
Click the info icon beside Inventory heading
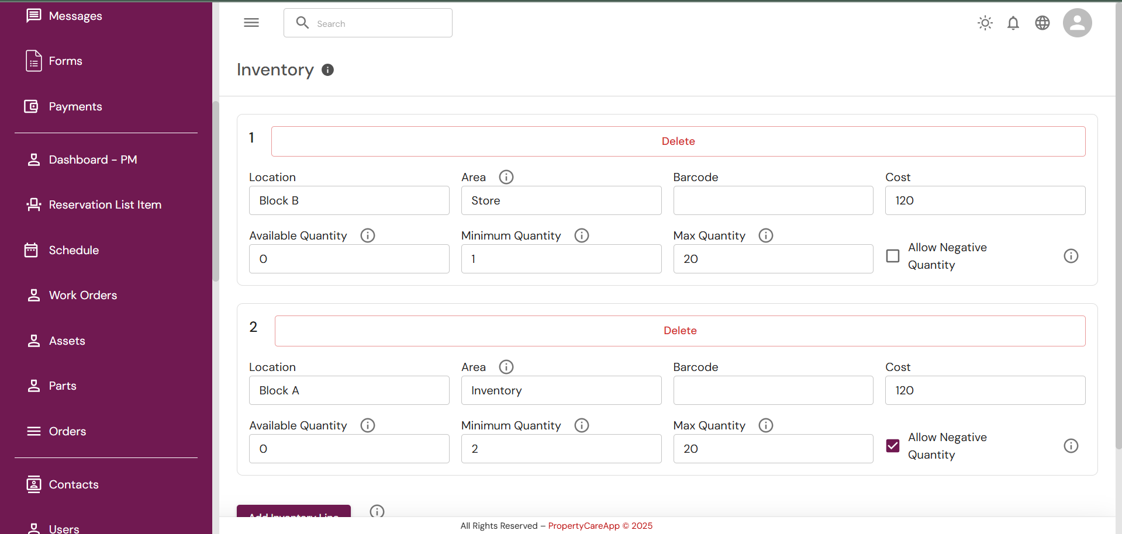(327, 70)
